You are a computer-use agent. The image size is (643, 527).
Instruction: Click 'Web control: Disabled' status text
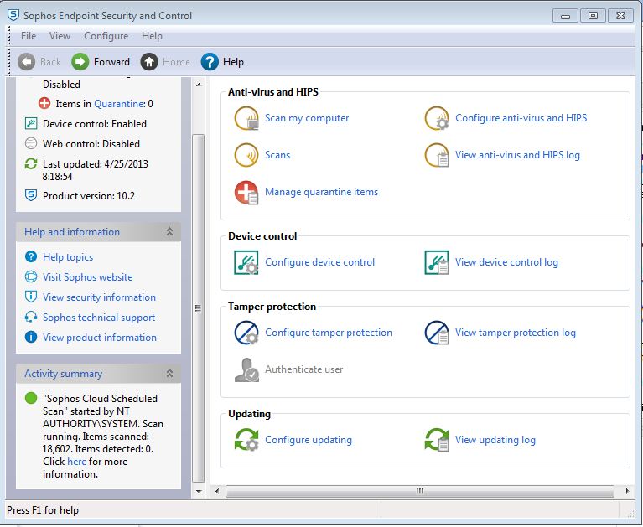[x=91, y=144]
